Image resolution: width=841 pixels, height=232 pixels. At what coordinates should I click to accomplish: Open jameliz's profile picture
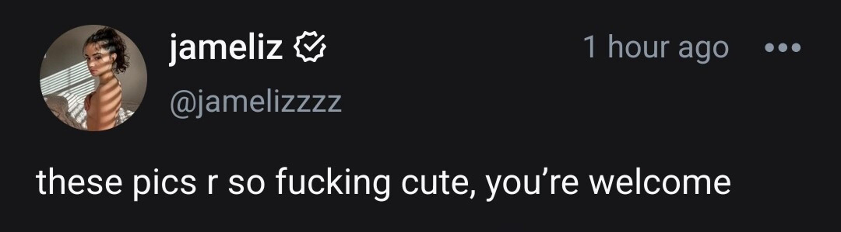[x=93, y=78]
